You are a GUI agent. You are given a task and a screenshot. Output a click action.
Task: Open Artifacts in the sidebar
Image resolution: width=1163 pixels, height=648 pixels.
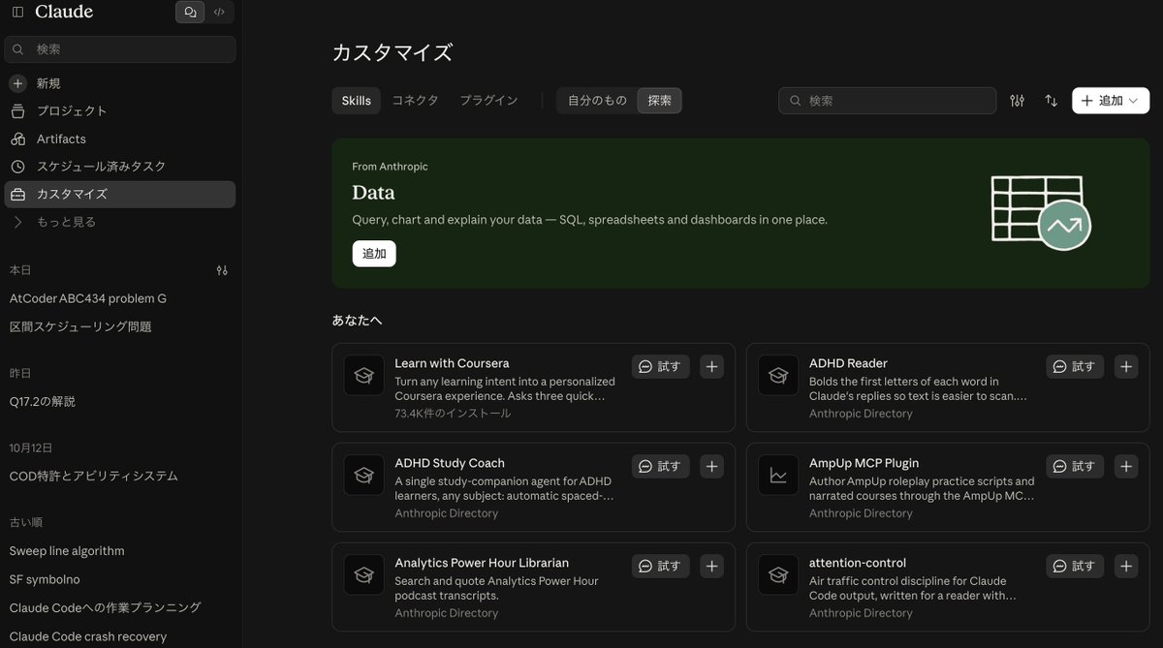click(x=120, y=139)
